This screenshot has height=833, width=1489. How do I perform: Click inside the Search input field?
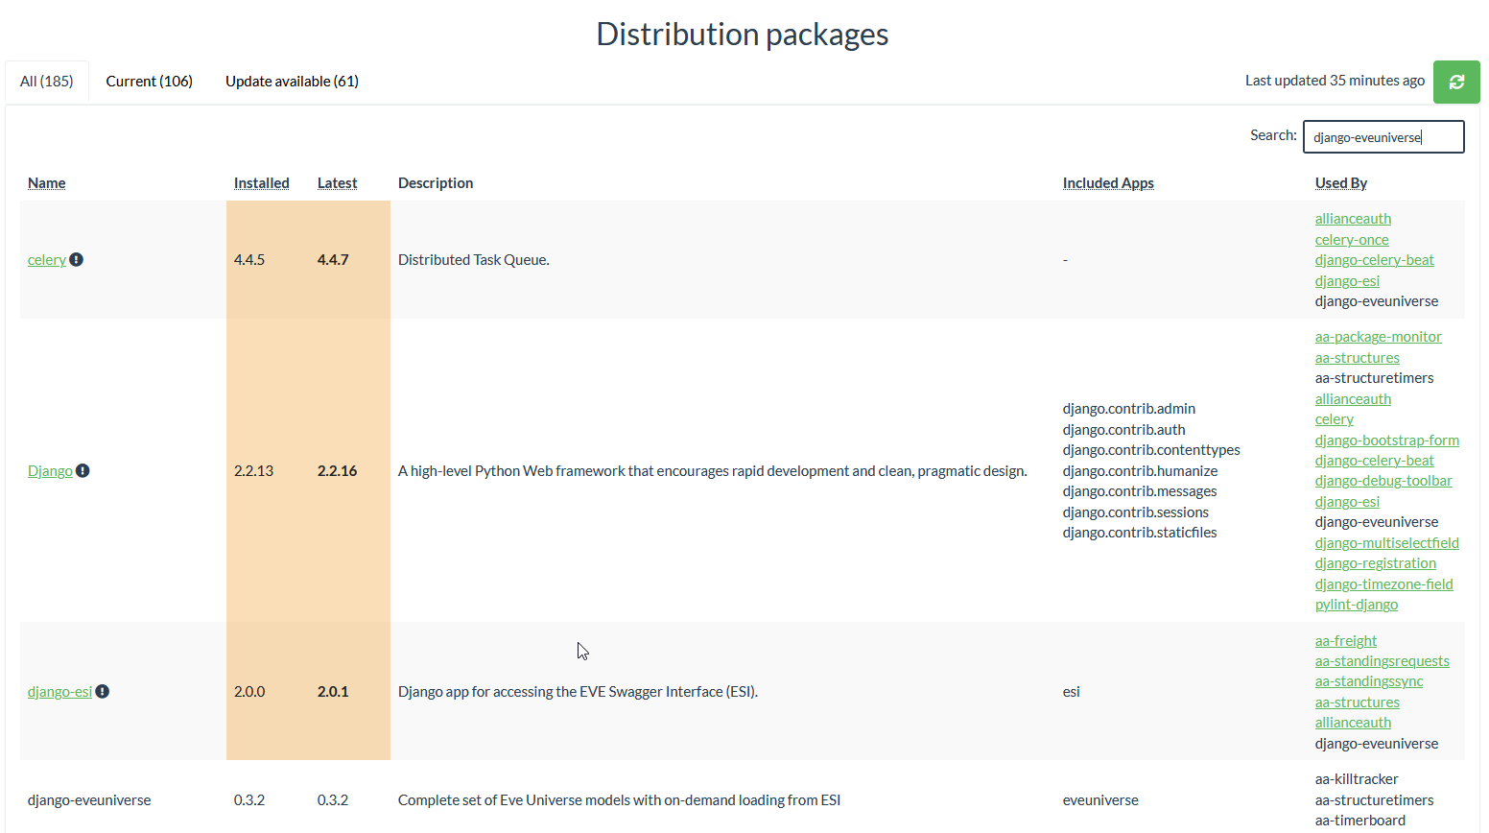click(1383, 136)
